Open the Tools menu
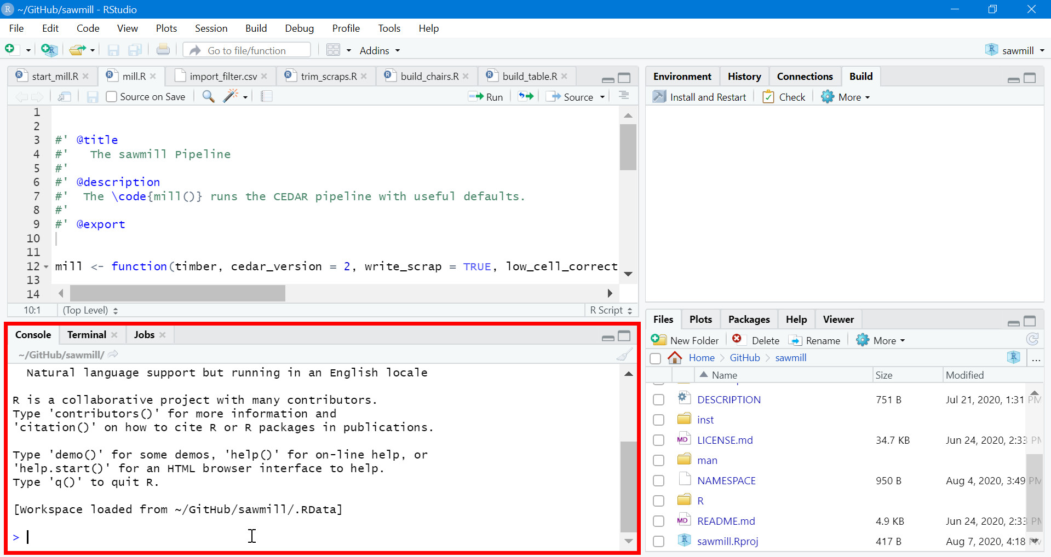This screenshot has height=557, width=1051. click(389, 28)
